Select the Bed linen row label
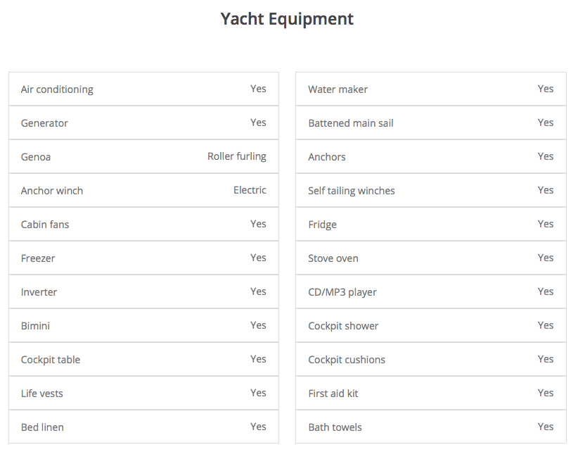This screenshot has height=459, width=578. pos(42,427)
